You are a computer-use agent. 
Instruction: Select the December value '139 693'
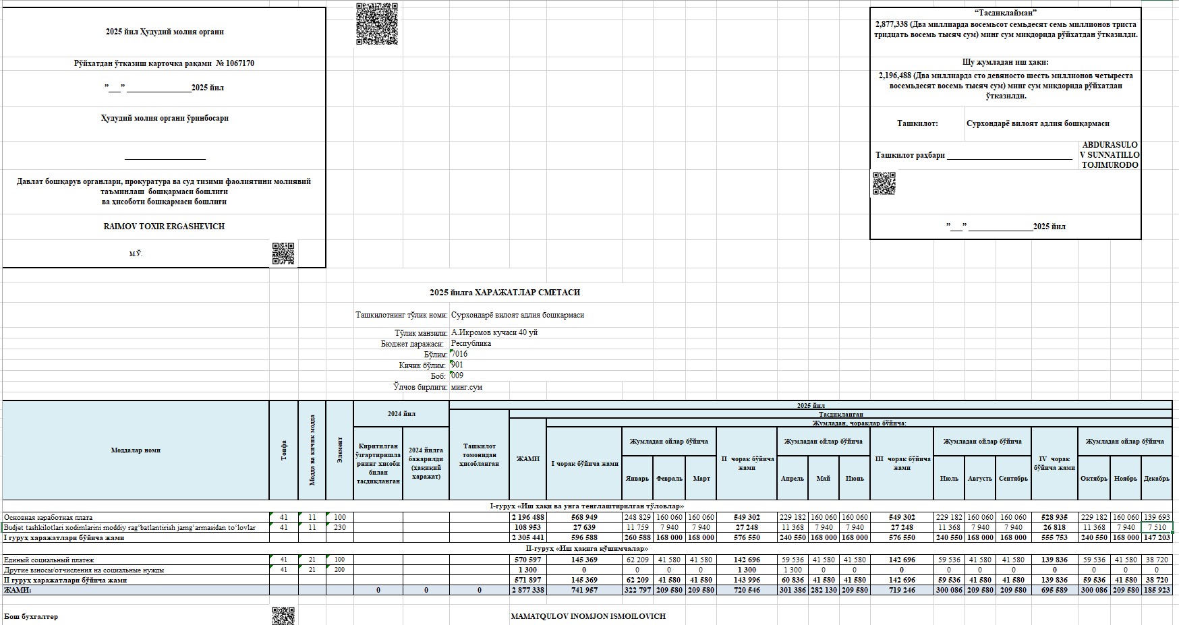click(x=1157, y=517)
